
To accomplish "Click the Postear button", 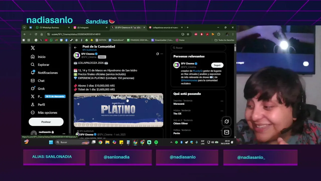I will (46, 122).
